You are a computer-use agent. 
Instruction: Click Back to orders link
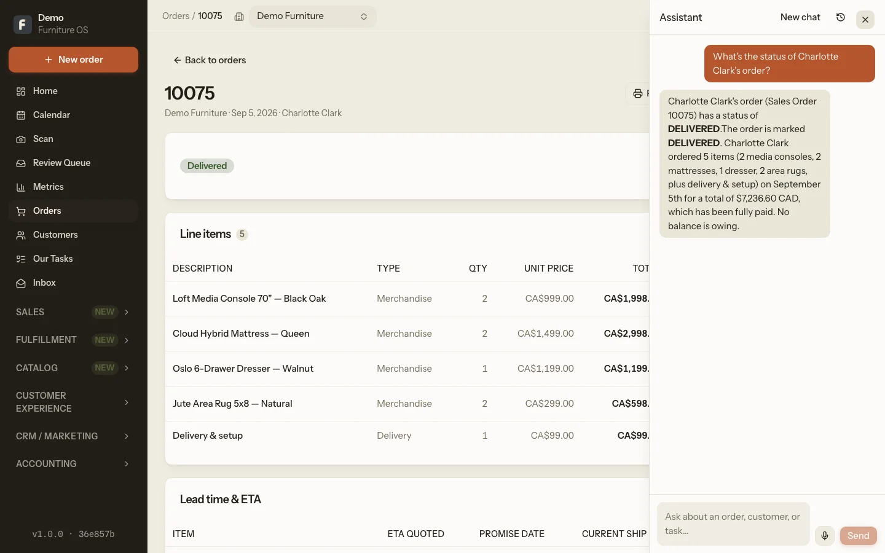click(x=210, y=60)
